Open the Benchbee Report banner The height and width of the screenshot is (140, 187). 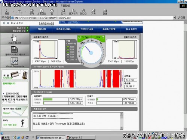pos(15,111)
